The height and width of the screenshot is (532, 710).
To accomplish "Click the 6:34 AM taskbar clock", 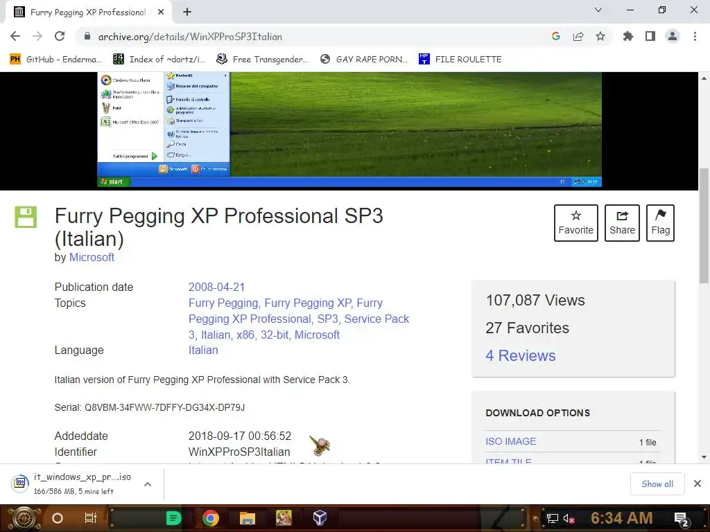I will pos(622,518).
